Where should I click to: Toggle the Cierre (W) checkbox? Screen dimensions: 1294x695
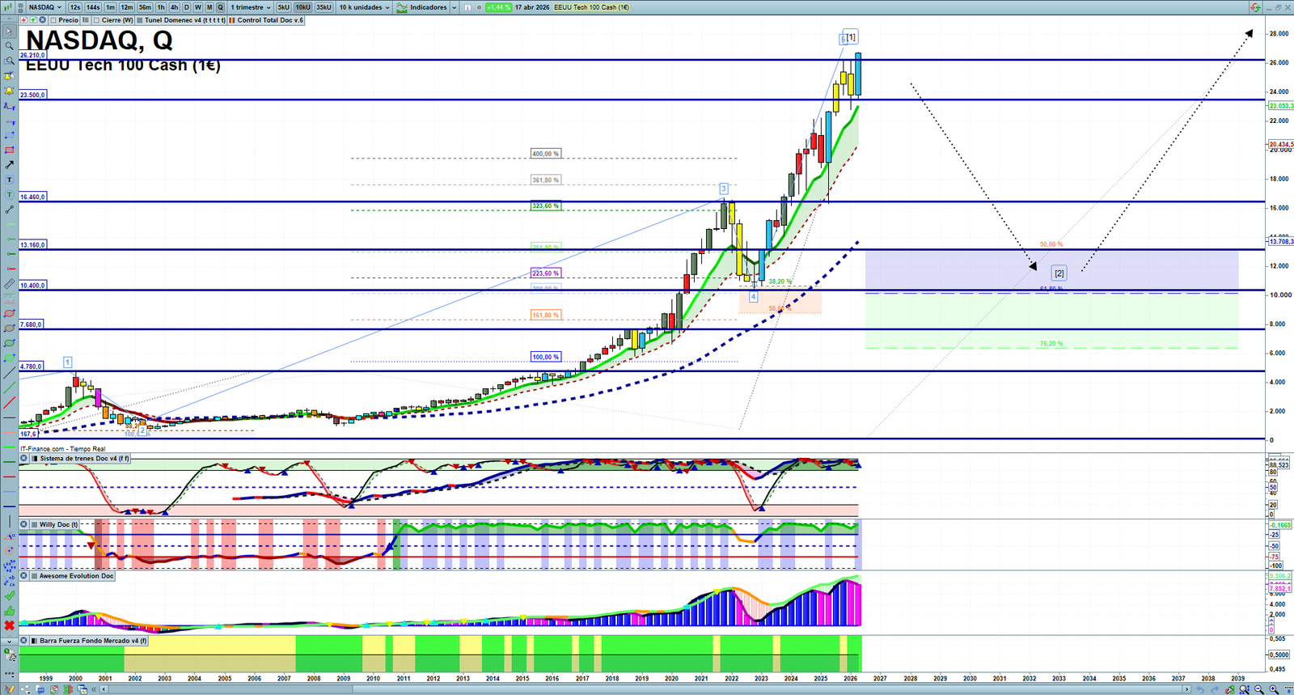[97, 20]
